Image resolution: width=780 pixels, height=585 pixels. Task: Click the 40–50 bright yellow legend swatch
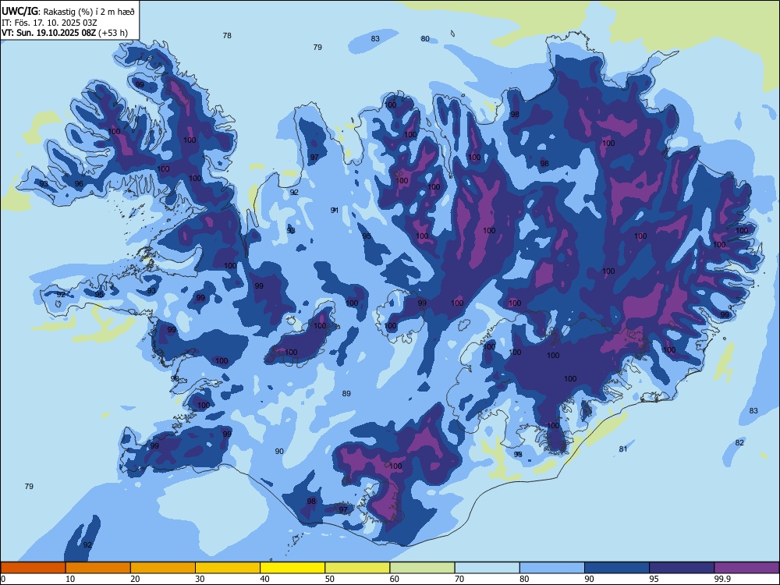click(292, 568)
